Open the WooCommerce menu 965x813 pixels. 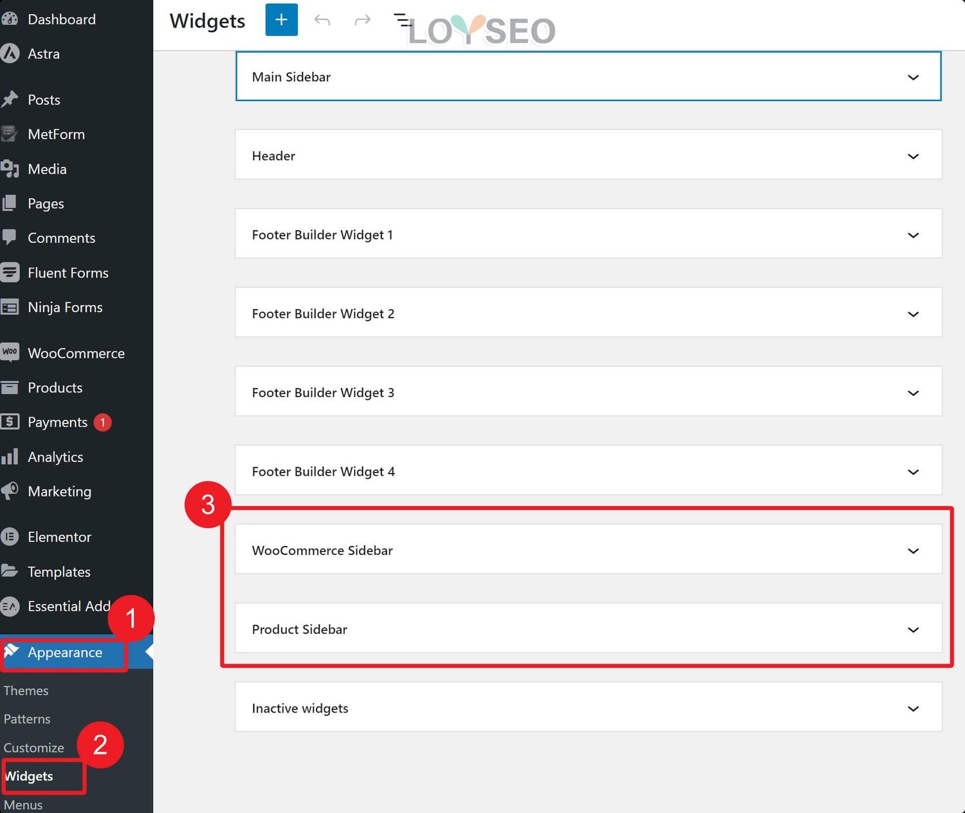click(x=77, y=353)
